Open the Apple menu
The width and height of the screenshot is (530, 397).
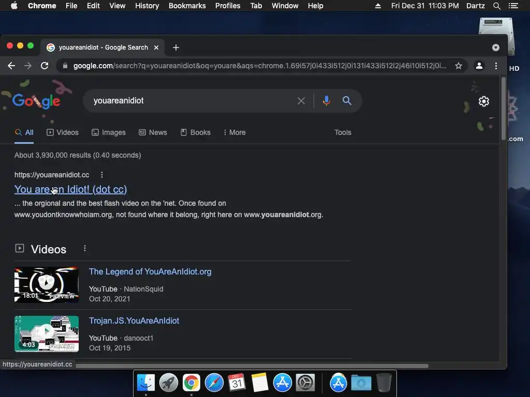(x=14, y=6)
